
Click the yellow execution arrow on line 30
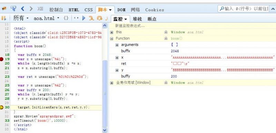(x=2, y=107)
